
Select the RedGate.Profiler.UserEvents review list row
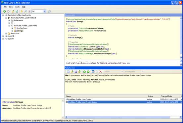[x=123, y=99]
